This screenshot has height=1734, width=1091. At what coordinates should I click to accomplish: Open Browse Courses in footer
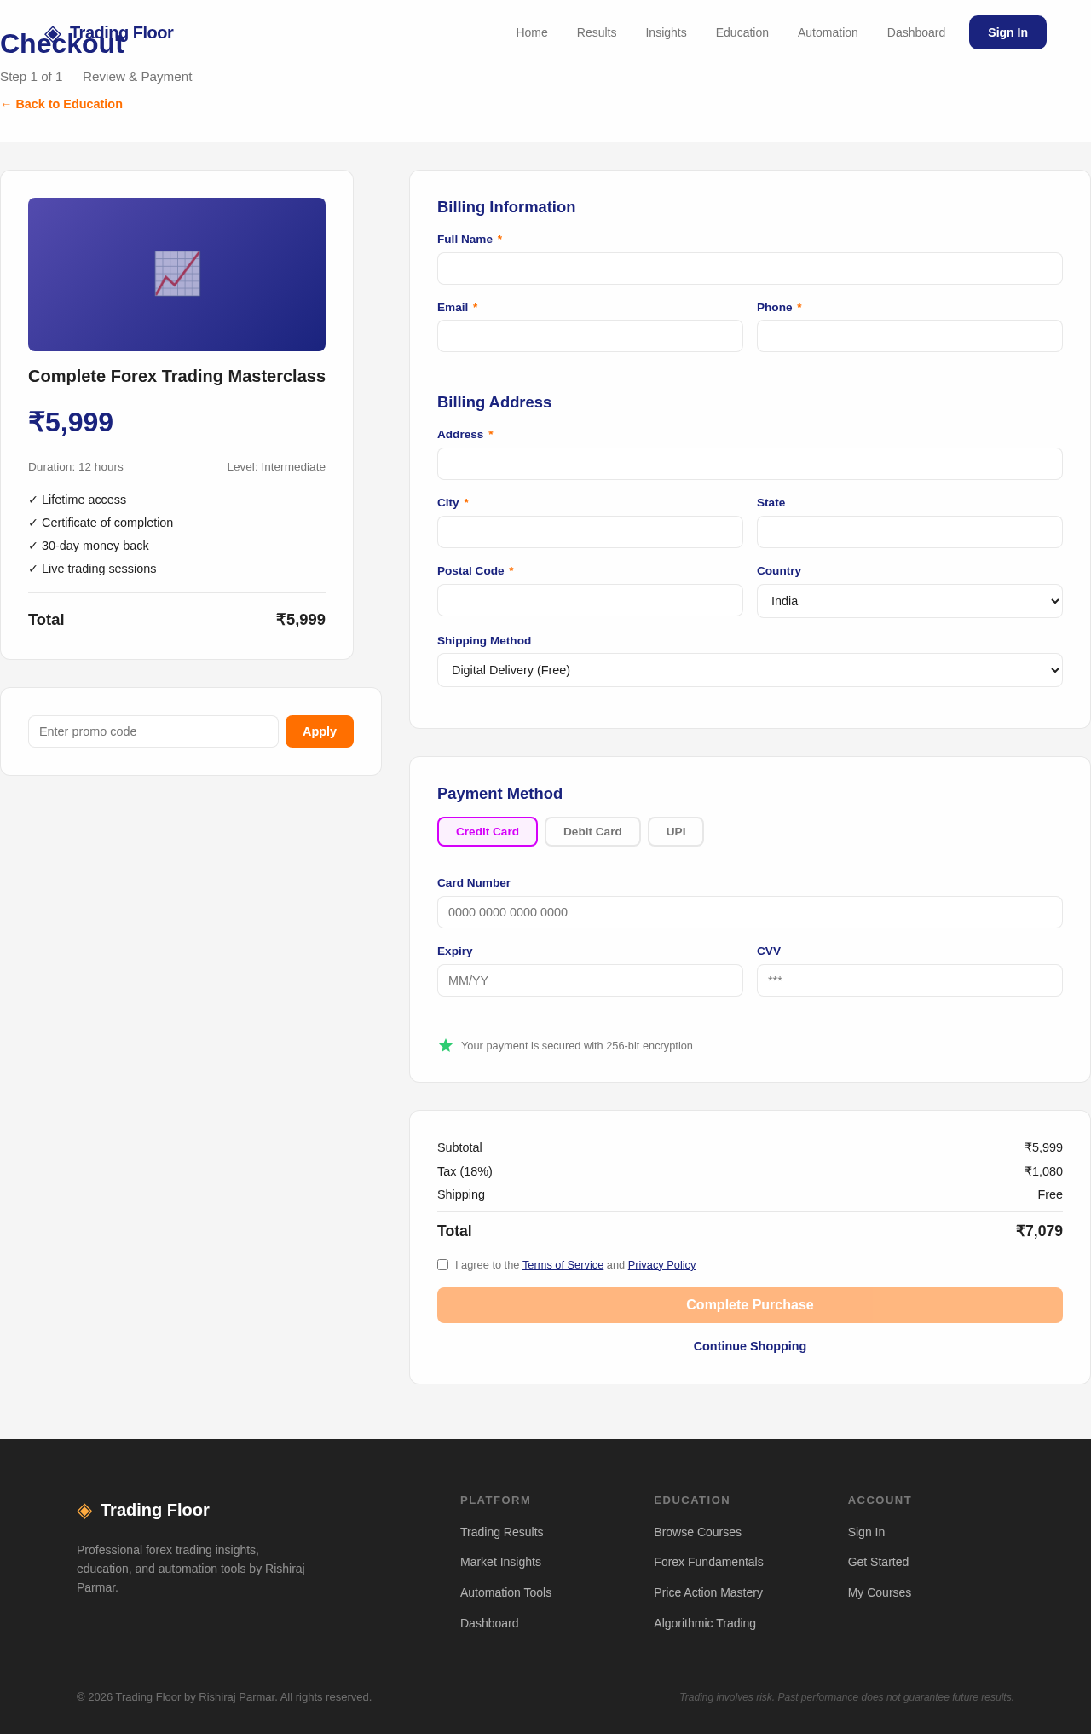click(697, 1532)
